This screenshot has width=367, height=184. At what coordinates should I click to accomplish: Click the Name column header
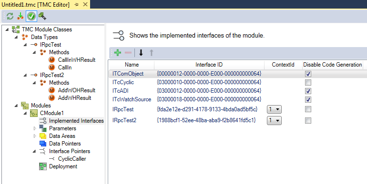[132, 65]
